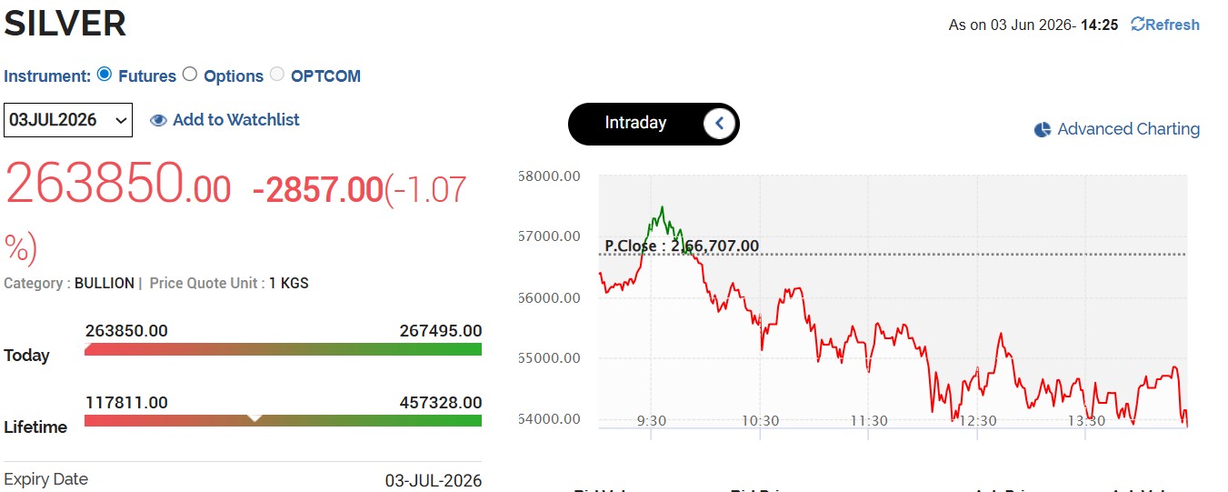Click the green peak of intraday chart

coord(662,210)
